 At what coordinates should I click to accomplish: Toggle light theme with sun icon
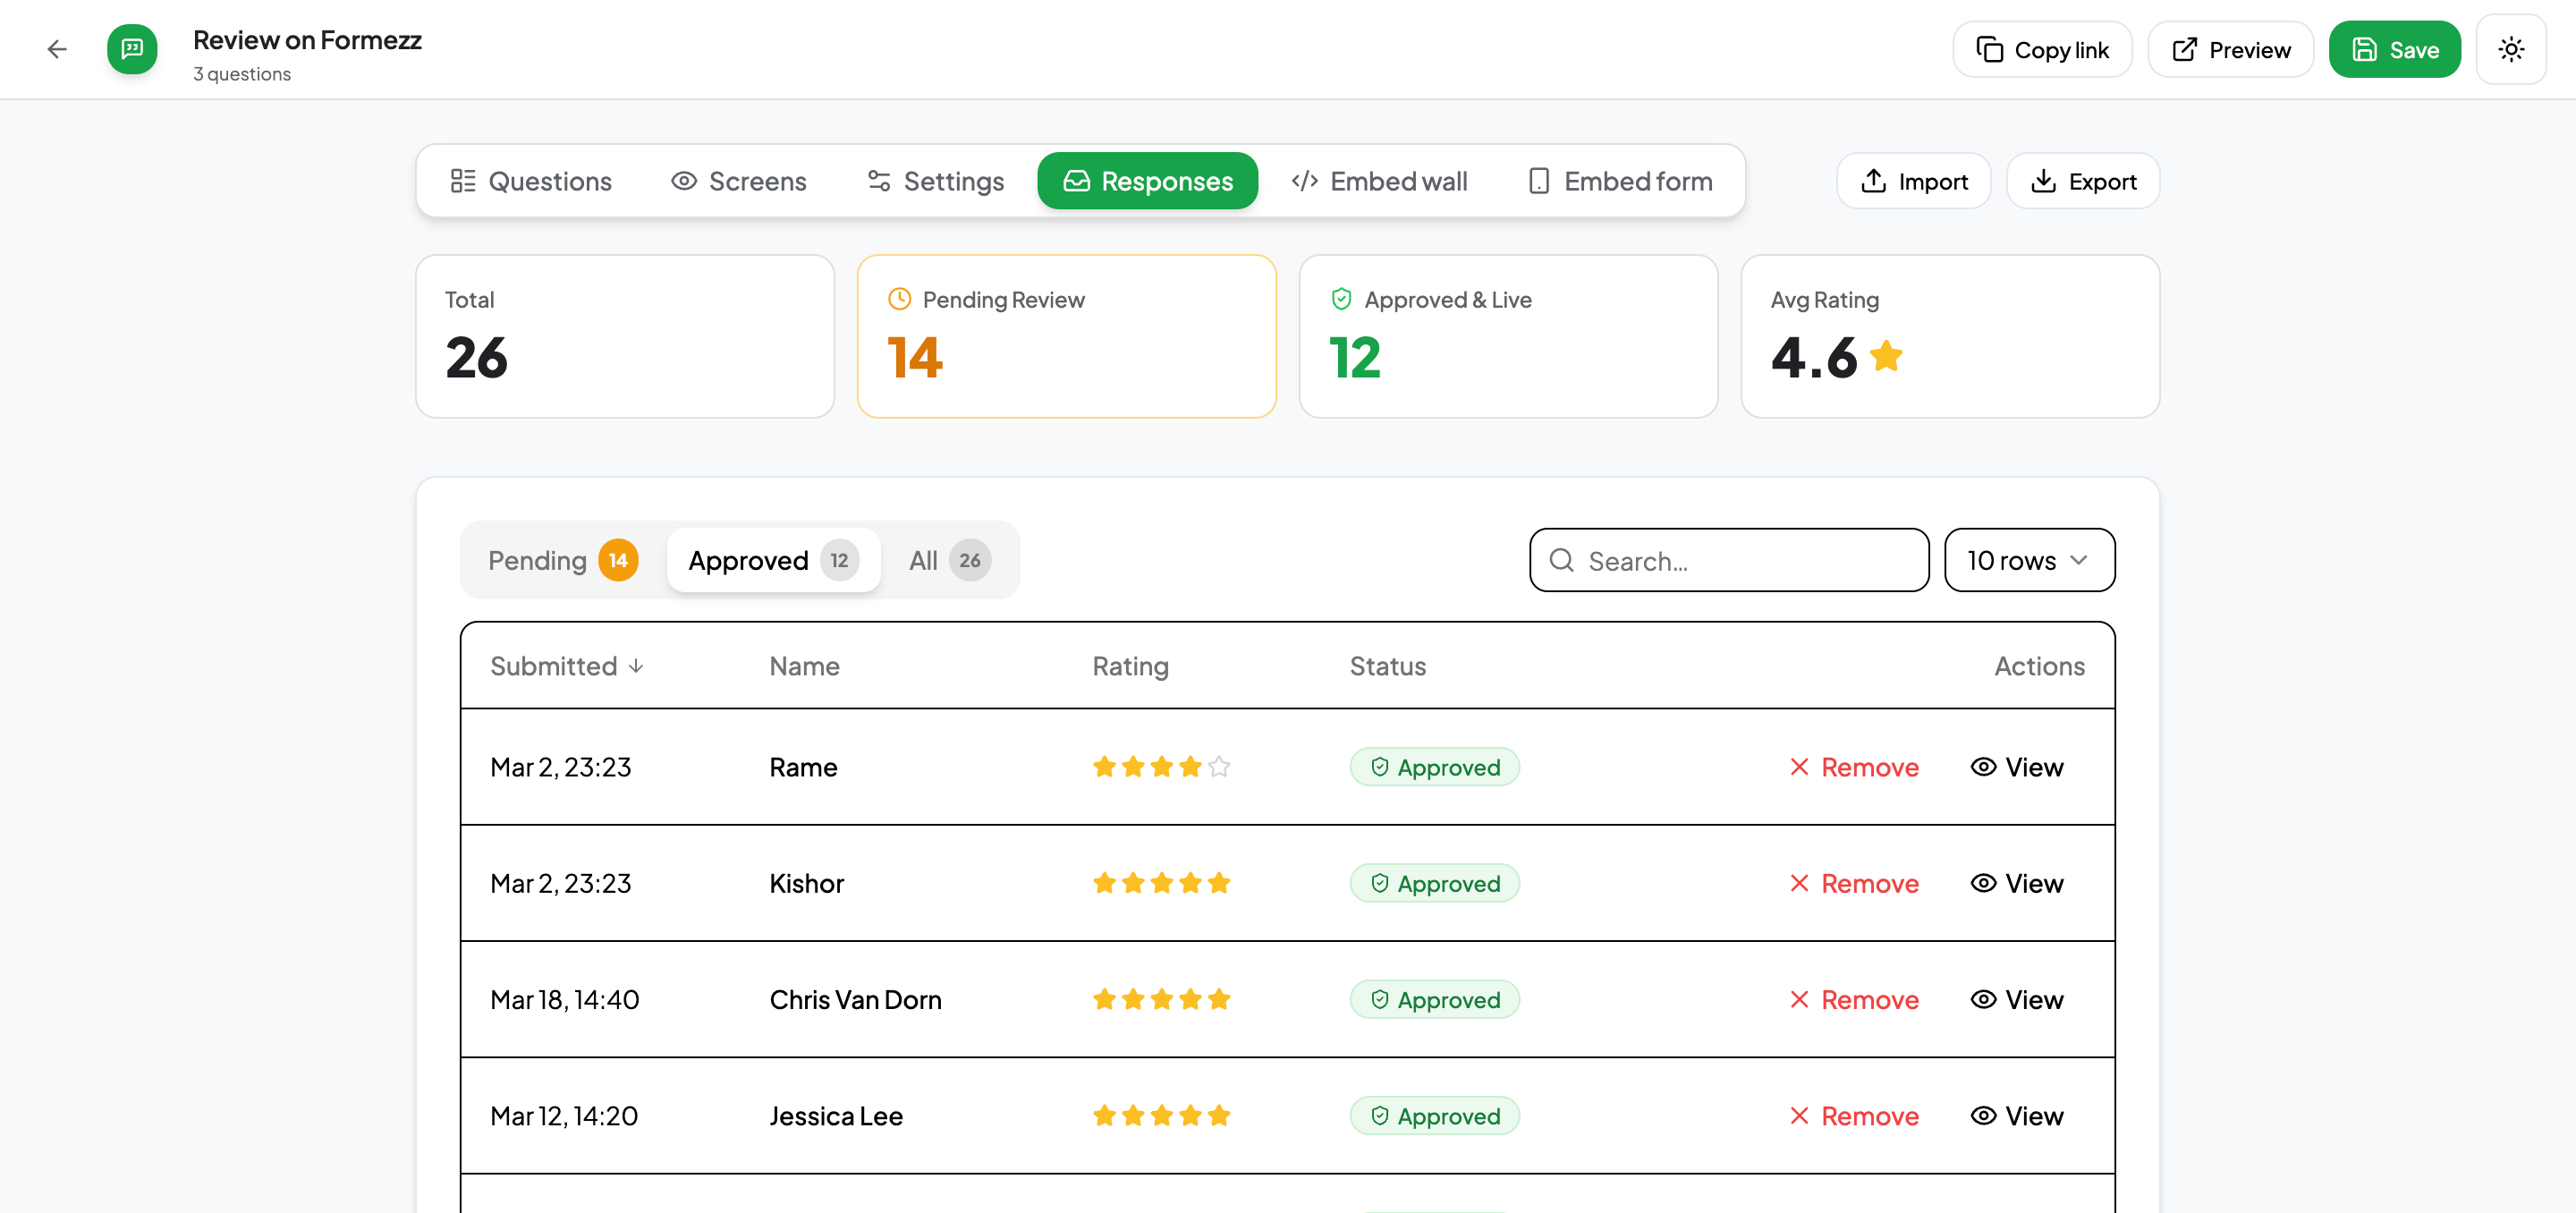click(2511, 49)
